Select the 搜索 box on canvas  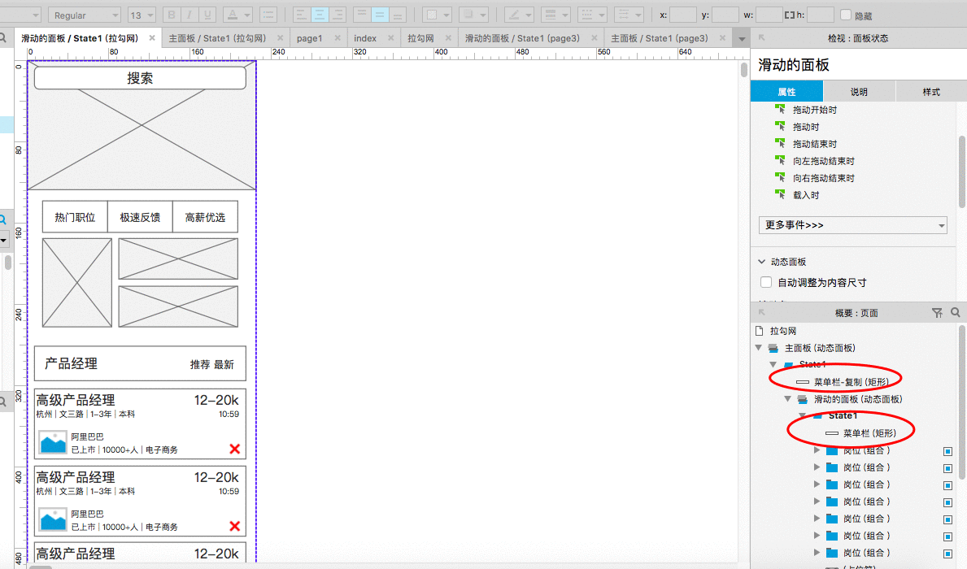[x=140, y=78]
